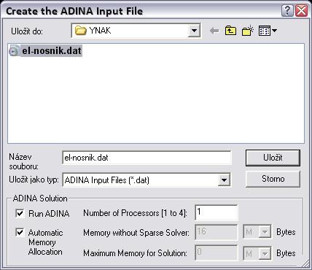
Task: Click the Uložit button
Action: click(x=273, y=158)
